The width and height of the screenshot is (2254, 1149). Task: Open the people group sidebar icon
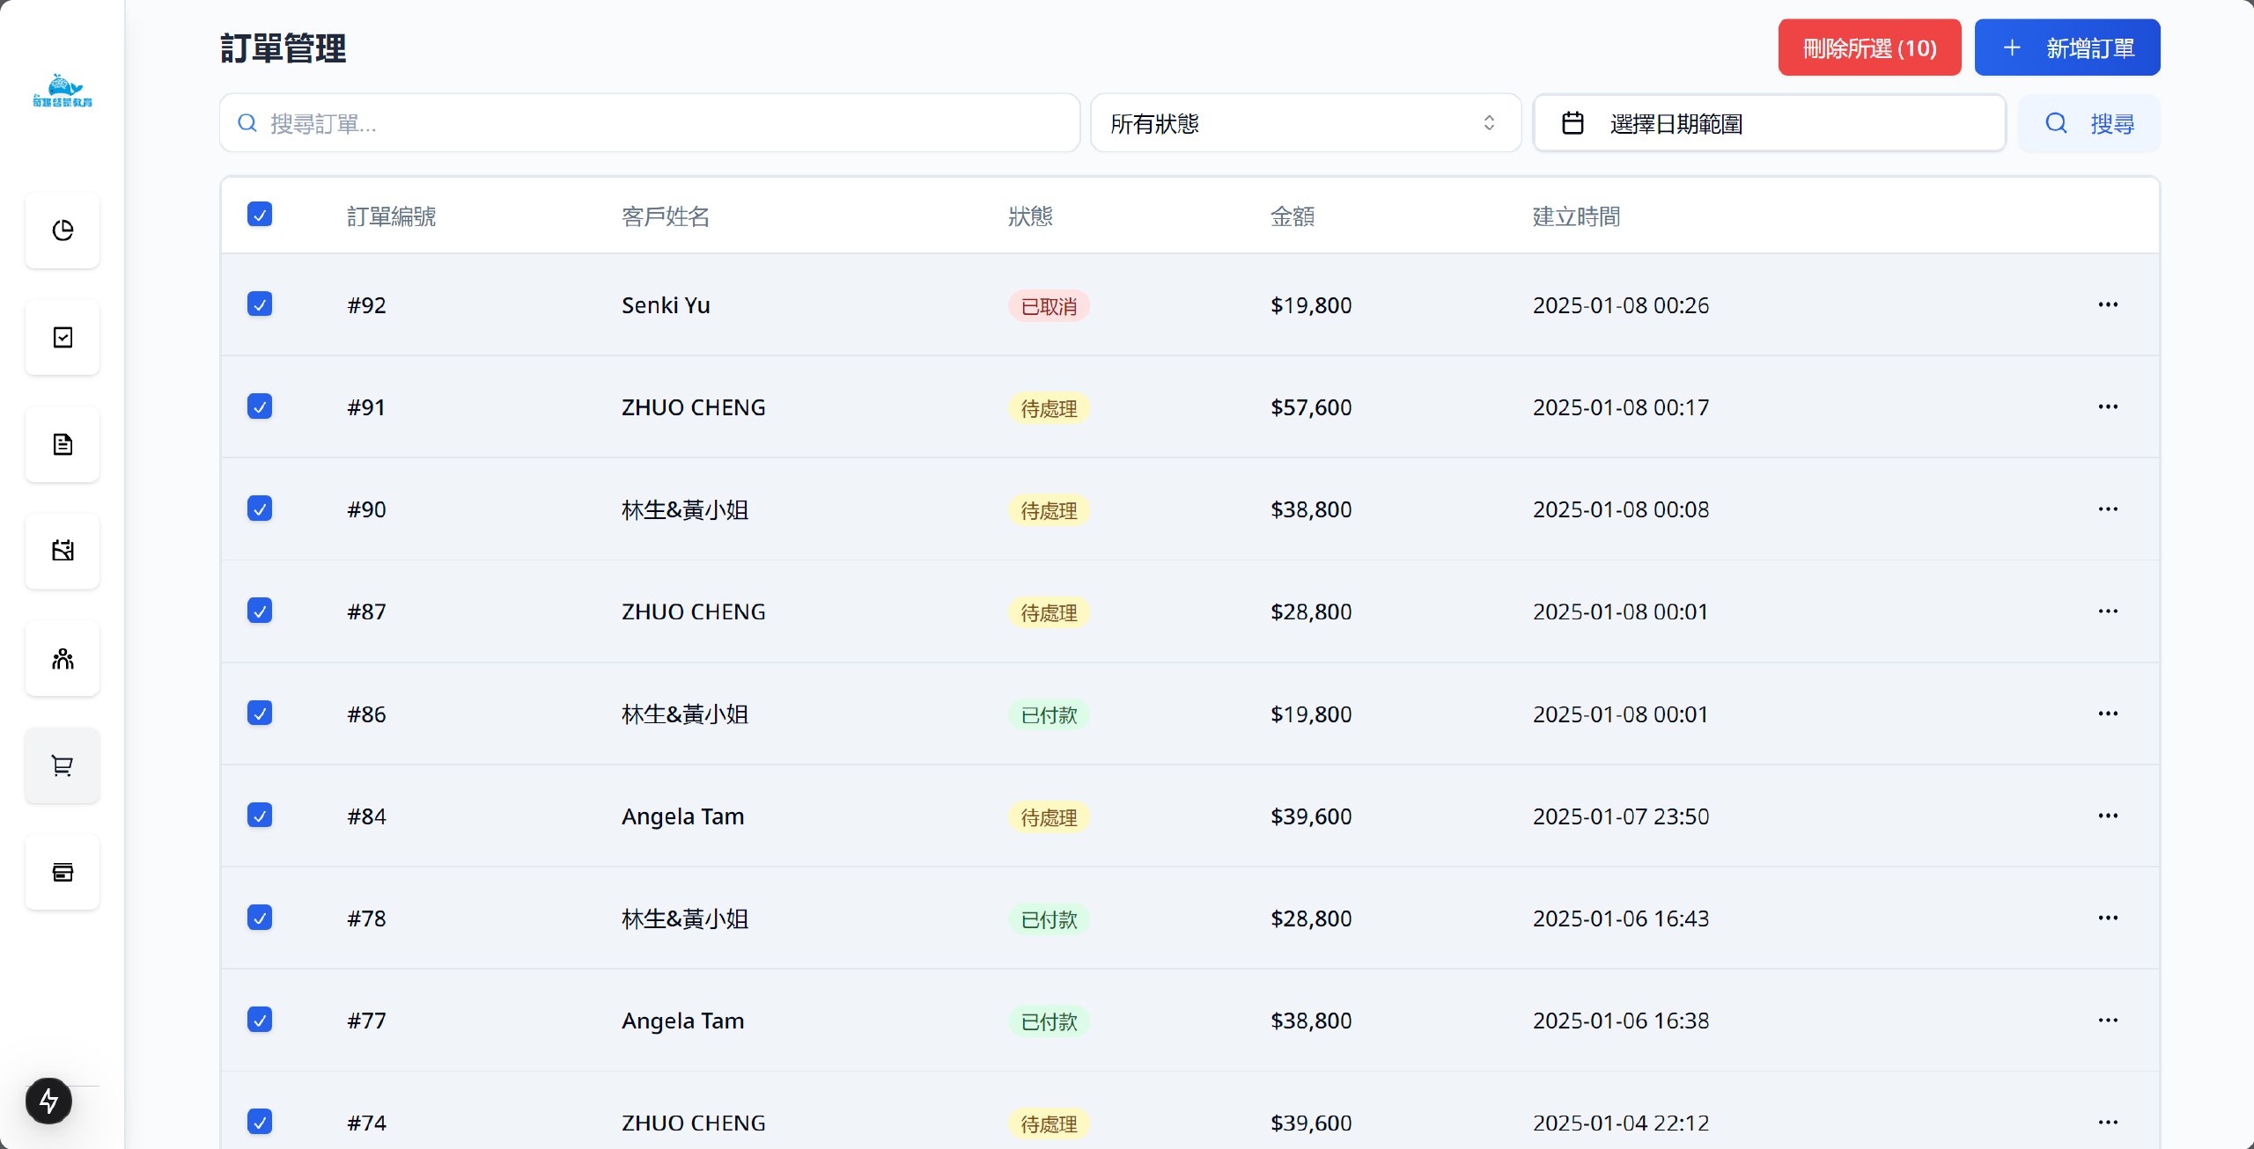[63, 659]
